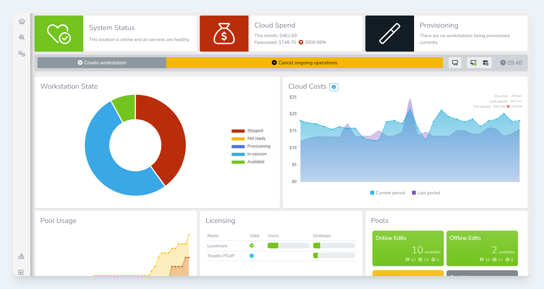The width and height of the screenshot is (544, 289).
Task: Click the monitor with green clock icon
Action: [473, 63]
